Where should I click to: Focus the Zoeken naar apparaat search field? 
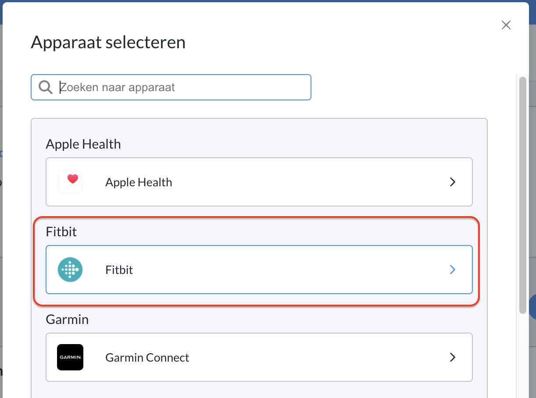171,87
